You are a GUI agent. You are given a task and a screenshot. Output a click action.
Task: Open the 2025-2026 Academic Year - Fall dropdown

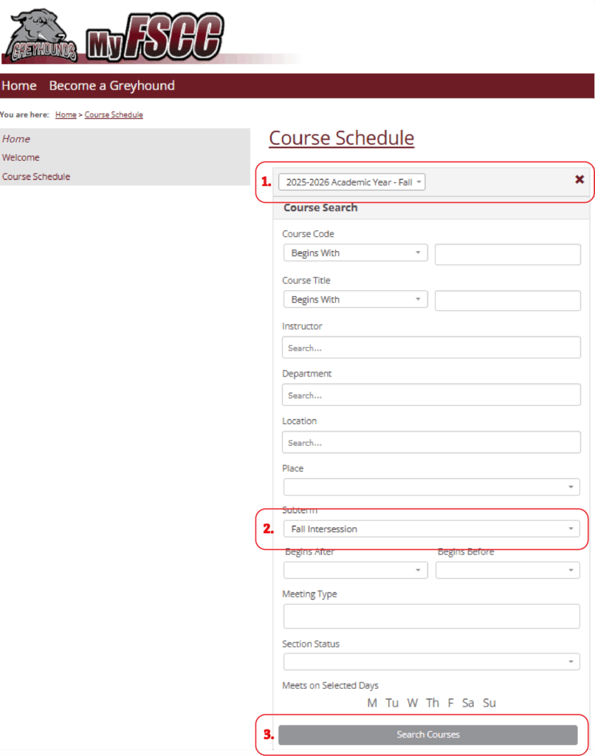point(351,182)
